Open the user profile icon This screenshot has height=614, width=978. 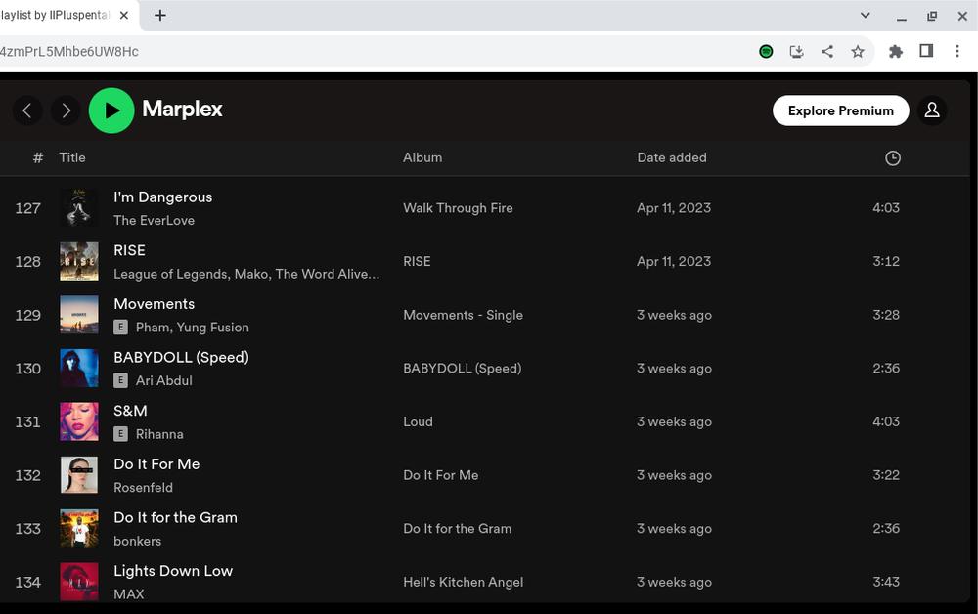tap(932, 110)
